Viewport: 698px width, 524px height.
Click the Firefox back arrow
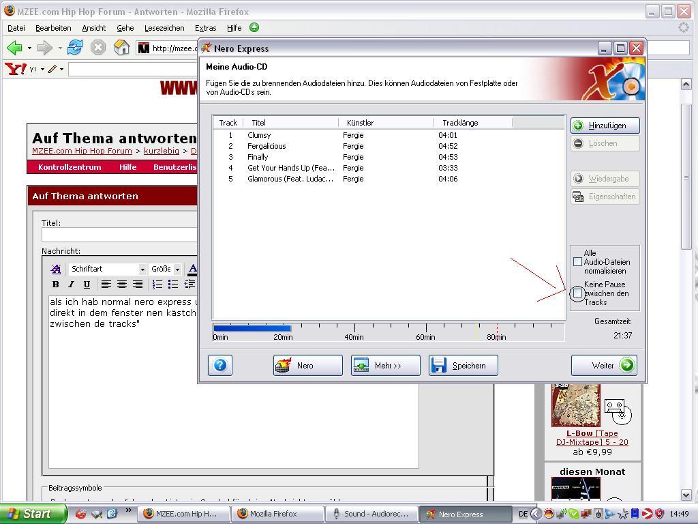tap(14, 48)
